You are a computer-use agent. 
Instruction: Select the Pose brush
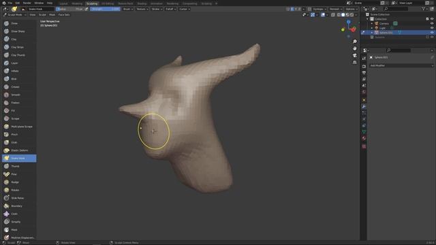pyautogui.click(x=19, y=174)
